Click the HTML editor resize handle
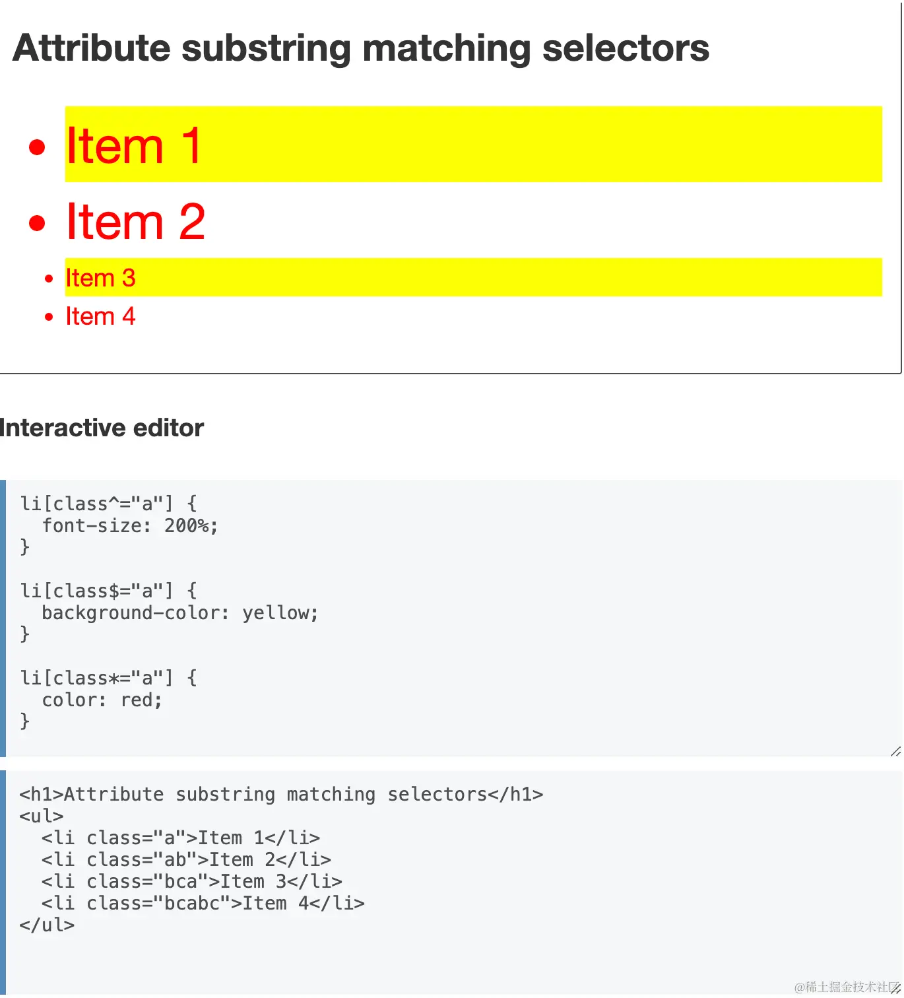 tap(895, 989)
